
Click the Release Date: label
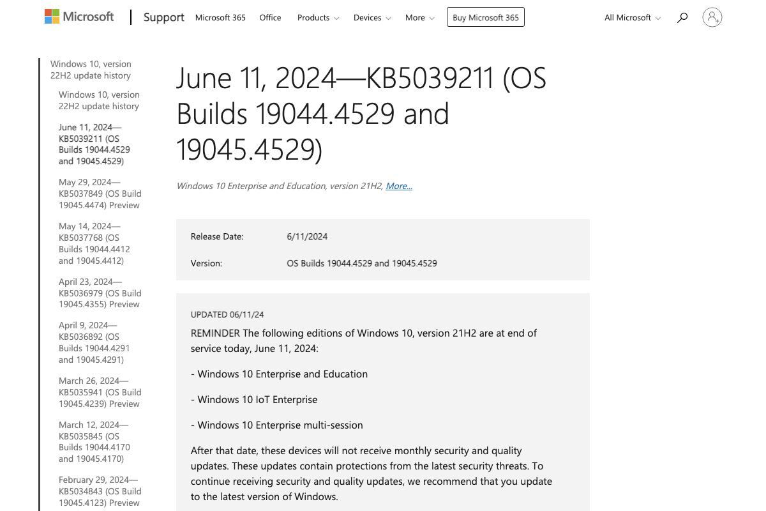pyautogui.click(x=217, y=236)
